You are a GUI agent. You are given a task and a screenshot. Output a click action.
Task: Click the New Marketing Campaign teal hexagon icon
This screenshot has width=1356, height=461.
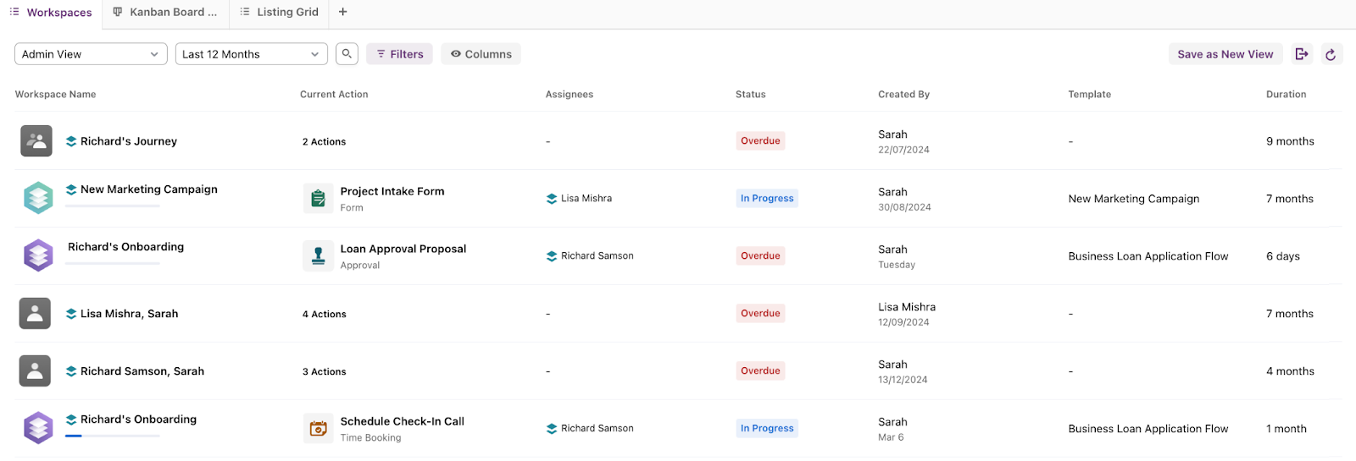coord(38,198)
